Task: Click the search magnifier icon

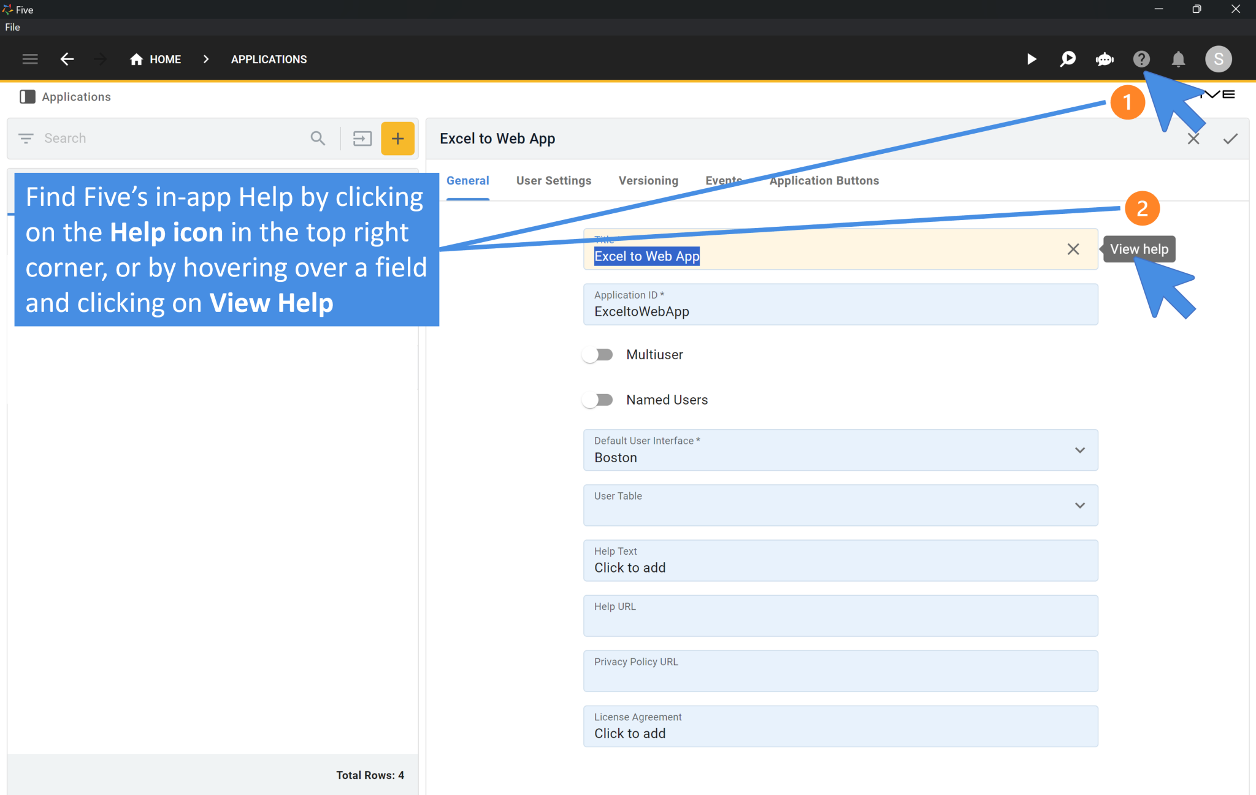Action: click(318, 139)
